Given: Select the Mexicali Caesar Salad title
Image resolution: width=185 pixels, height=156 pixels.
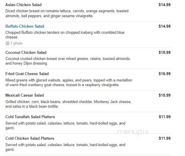Looking at the screenshot, I should click(x=24, y=95).
